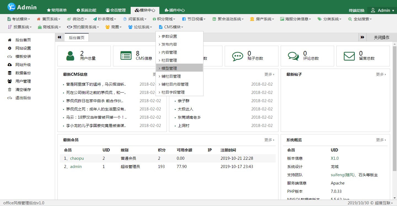Click the double right arrow tab scroll icon
Screen dimensions: 397x206
363,37
